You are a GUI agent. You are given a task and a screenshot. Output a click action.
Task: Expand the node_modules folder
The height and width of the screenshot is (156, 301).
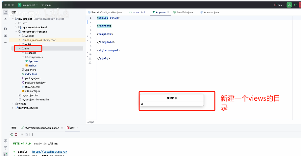[19, 40]
